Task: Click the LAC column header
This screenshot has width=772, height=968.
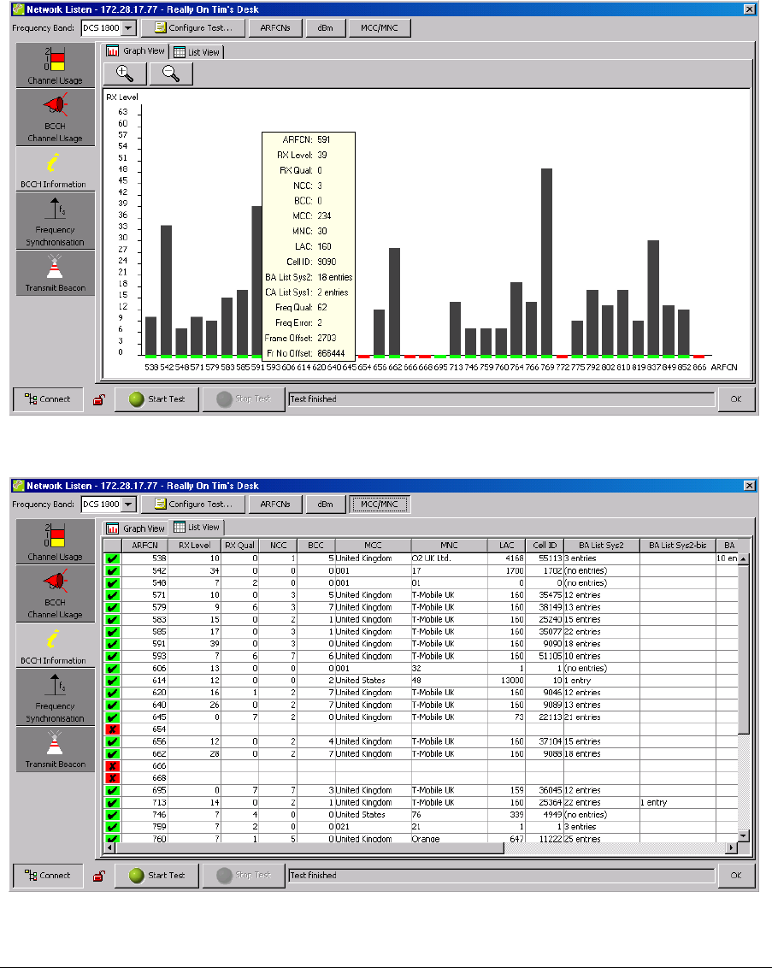Action: click(x=506, y=545)
